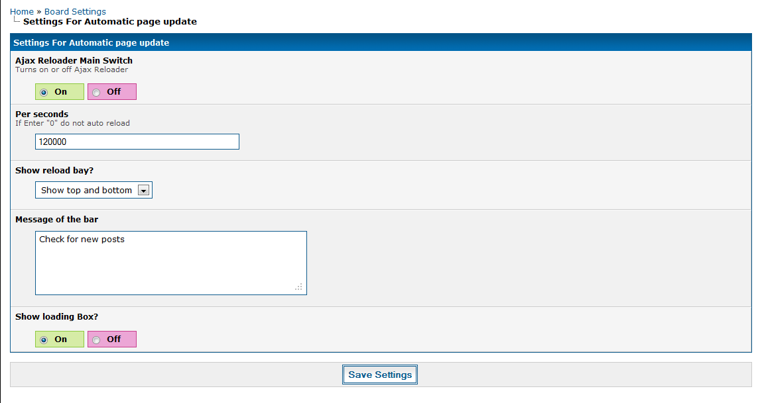This screenshot has height=403, width=762.
Task: Click the Per seconds input field
Action: (x=137, y=142)
